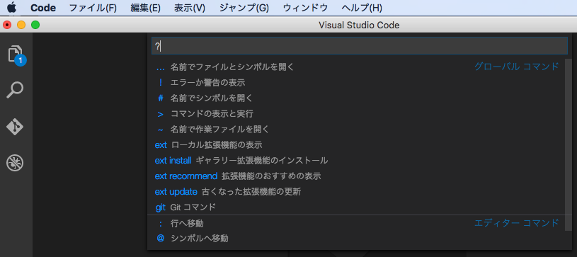
Task: Click the quick open list scrollbar
Action: [569, 144]
